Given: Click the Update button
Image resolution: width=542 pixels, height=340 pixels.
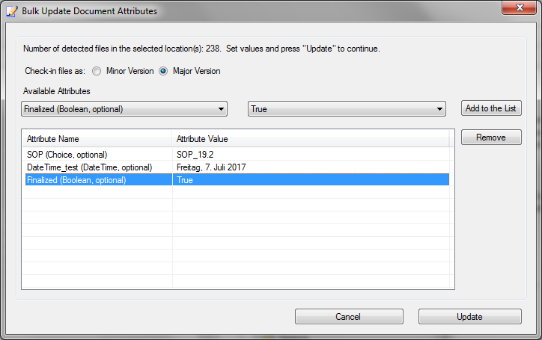Looking at the screenshot, I should click(x=469, y=317).
